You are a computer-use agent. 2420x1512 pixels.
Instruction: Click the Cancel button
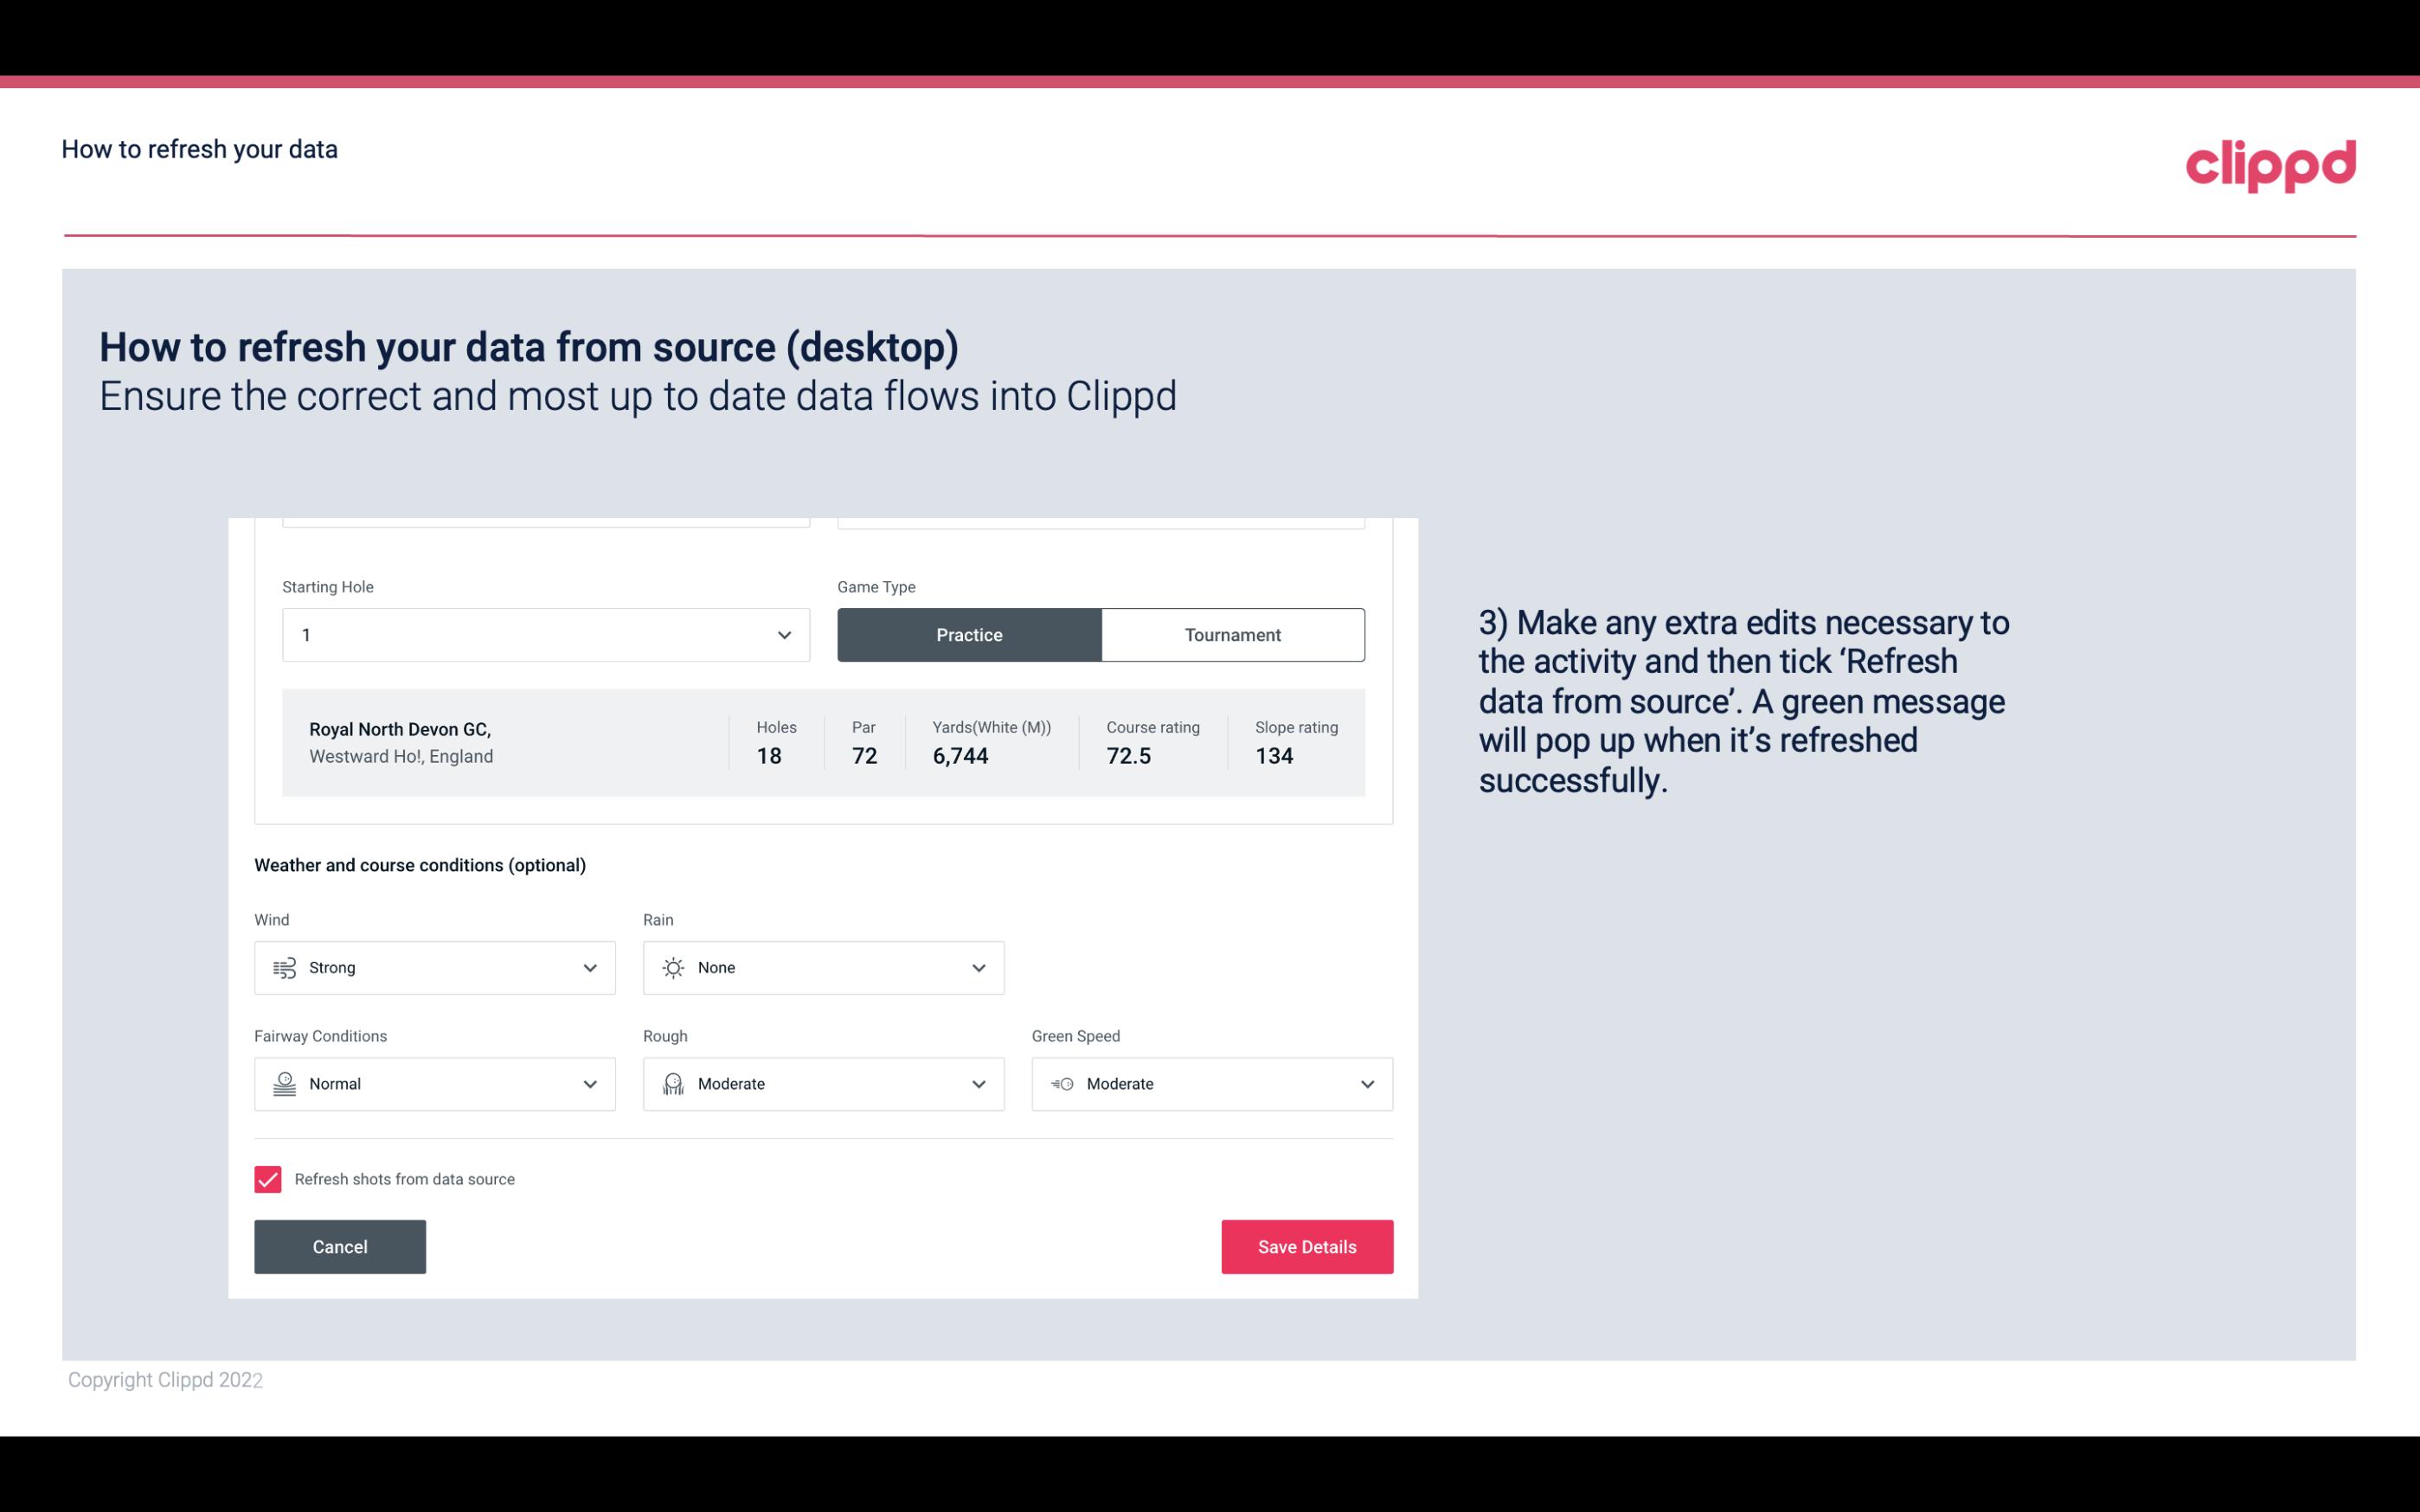[340, 1246]
